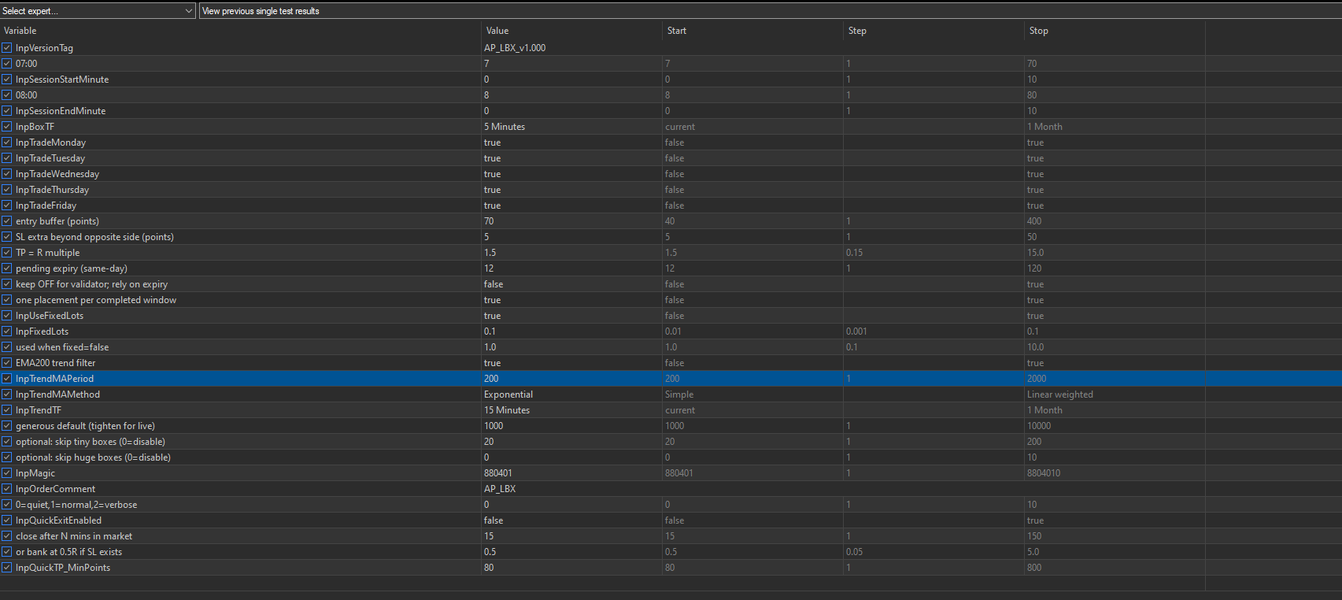This screenshot has height=600, width=1342.
Task: Select the InpFixedLots start value 0.01
Action: 674,331
